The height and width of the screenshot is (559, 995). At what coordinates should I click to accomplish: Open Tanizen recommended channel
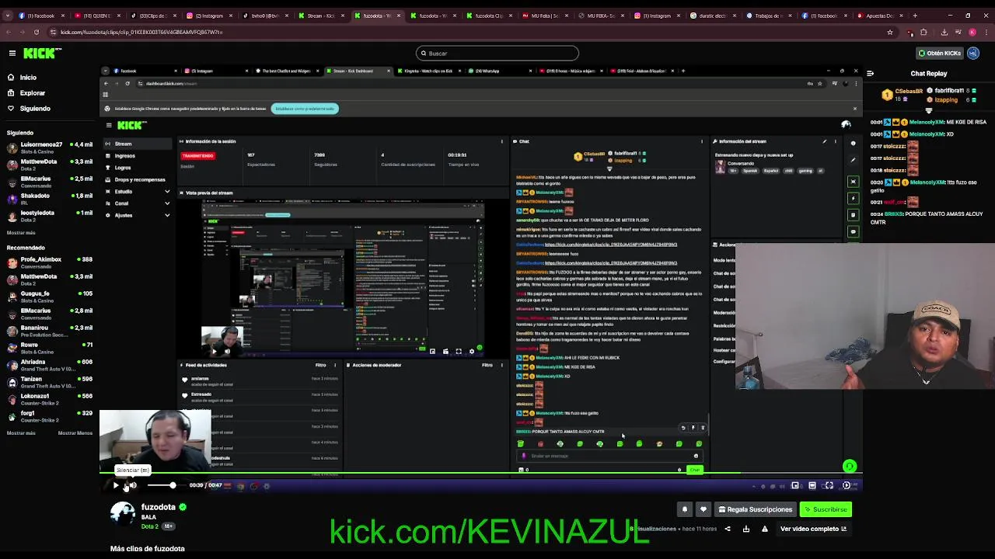(x=50, y=382)
